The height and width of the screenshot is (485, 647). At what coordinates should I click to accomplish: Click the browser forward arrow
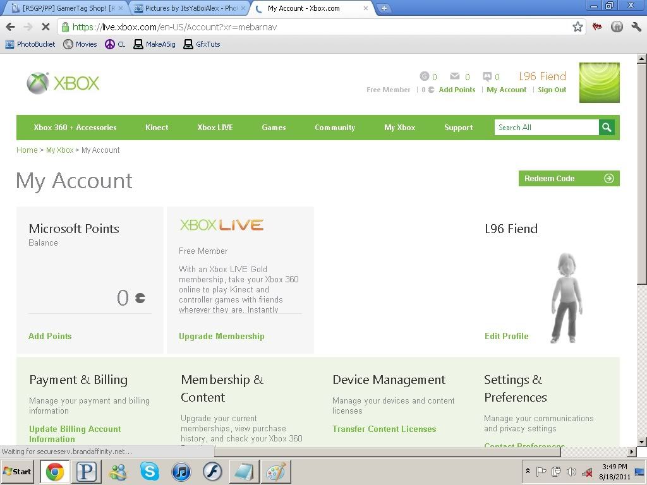point(28,27)
